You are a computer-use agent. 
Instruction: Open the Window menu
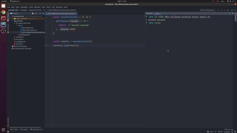[59, 7]
